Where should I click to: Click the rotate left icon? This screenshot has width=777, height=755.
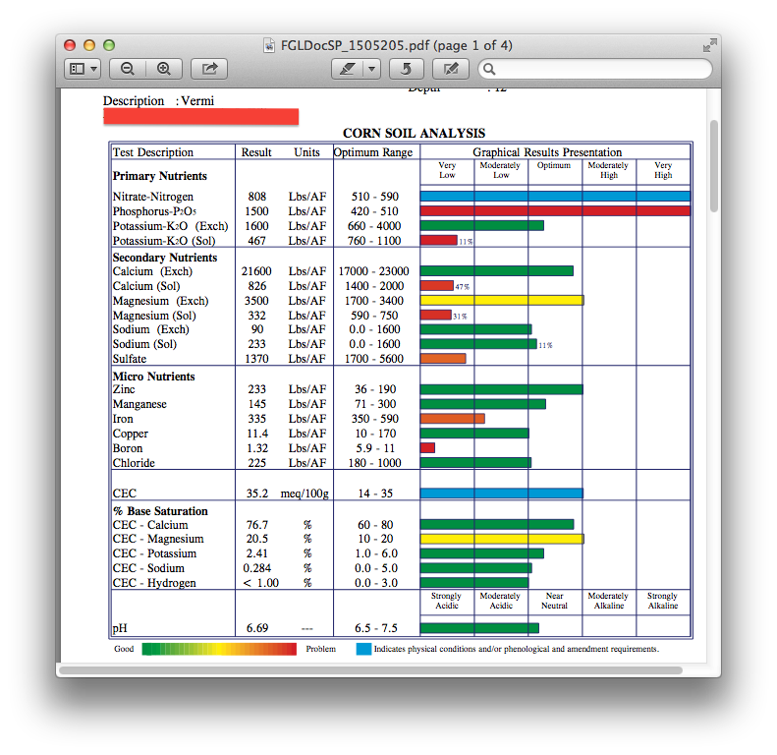coord(407,69)
